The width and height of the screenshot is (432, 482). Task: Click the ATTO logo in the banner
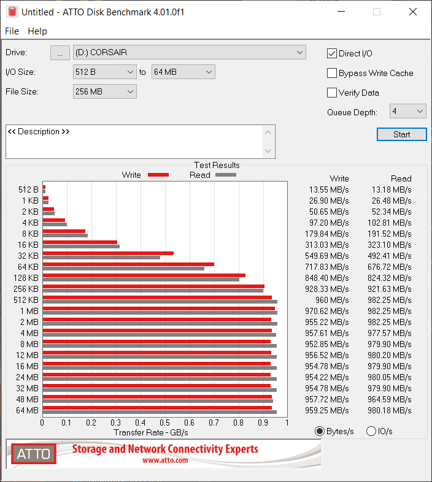point(34,454)
